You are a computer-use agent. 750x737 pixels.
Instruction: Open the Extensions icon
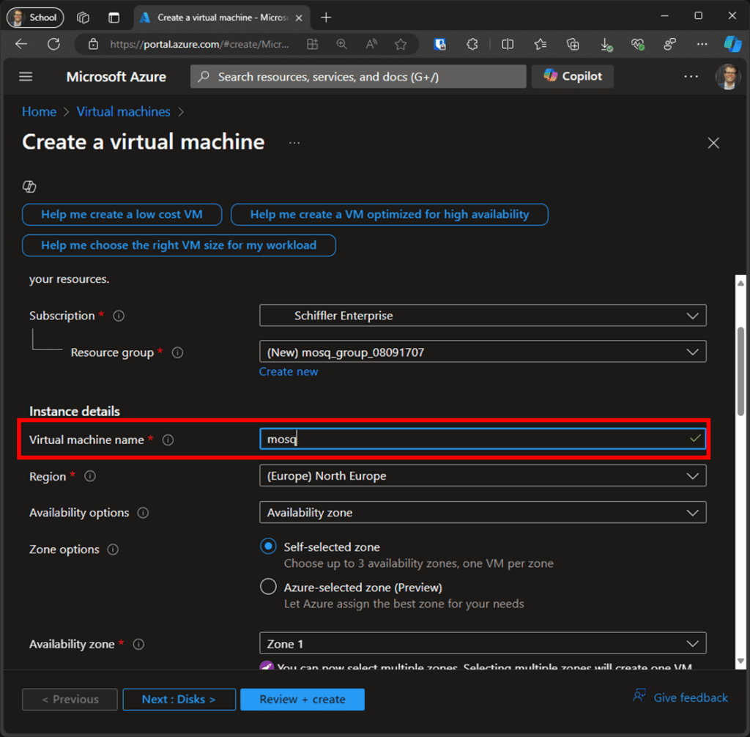click(x=472, y=44)
